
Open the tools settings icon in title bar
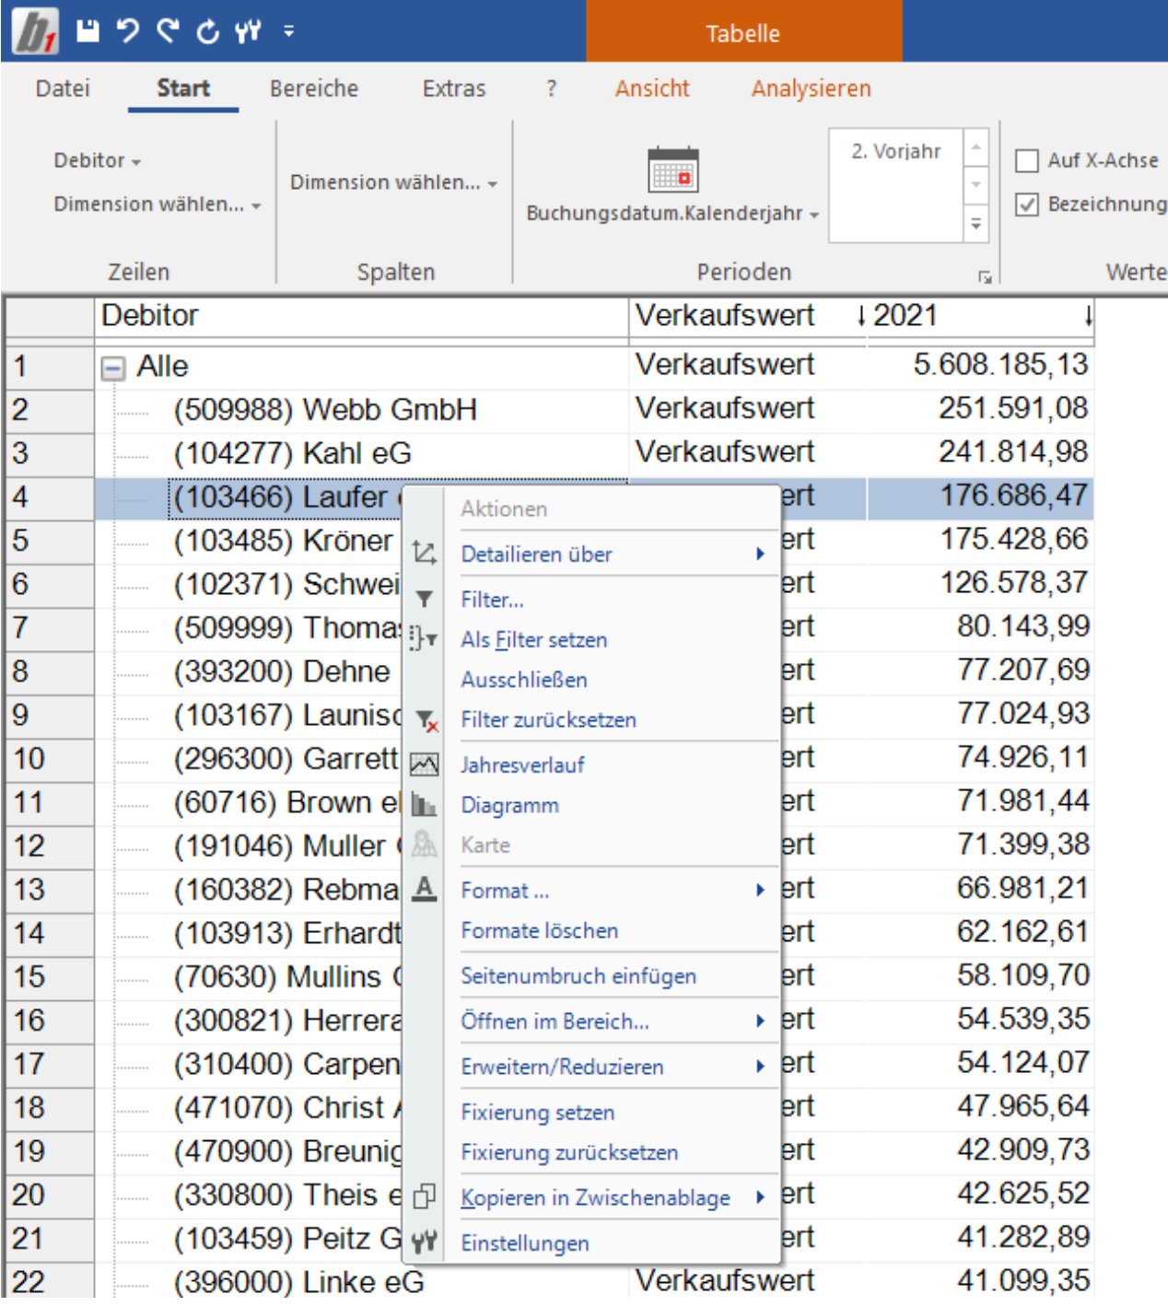(x=248, y=32)
